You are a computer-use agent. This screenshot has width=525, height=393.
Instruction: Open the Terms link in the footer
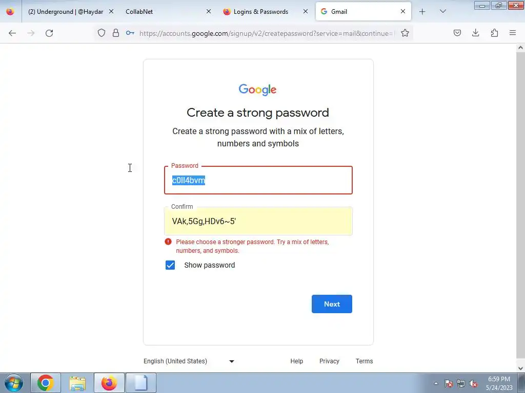point(365,361)
